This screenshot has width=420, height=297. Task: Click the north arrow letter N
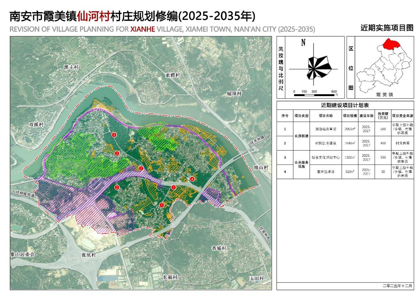[x=303, y=43]
